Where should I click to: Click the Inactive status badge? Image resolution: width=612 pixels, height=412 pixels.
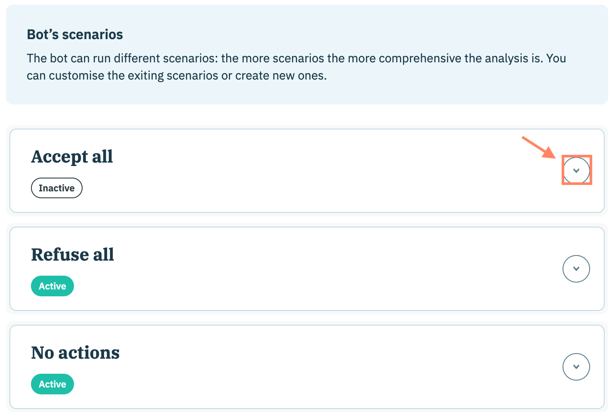[56, 188]
